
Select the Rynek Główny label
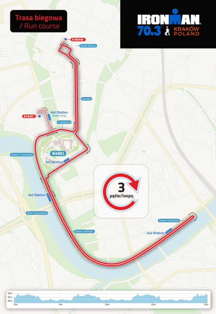point(88,46)
